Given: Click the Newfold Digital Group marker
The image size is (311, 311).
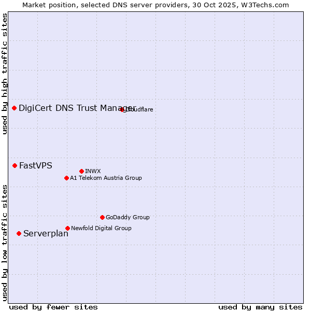Looking at the screenshot, I should tap(67, 228).
